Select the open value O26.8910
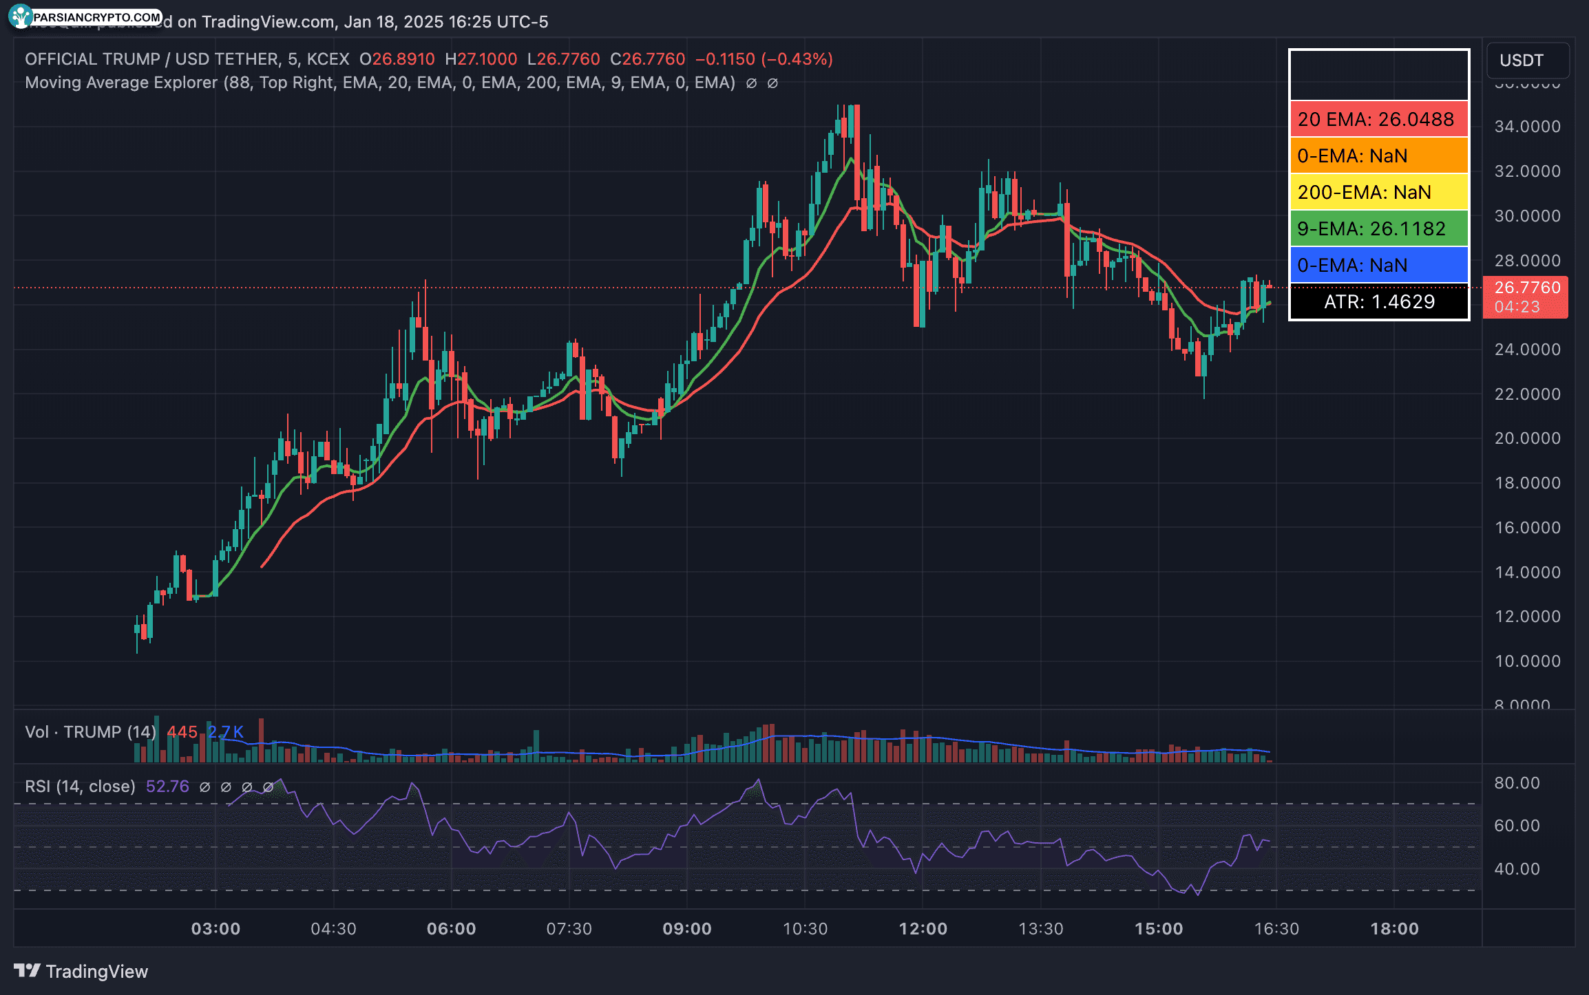 pyautogui.click(x=397, y=59)
